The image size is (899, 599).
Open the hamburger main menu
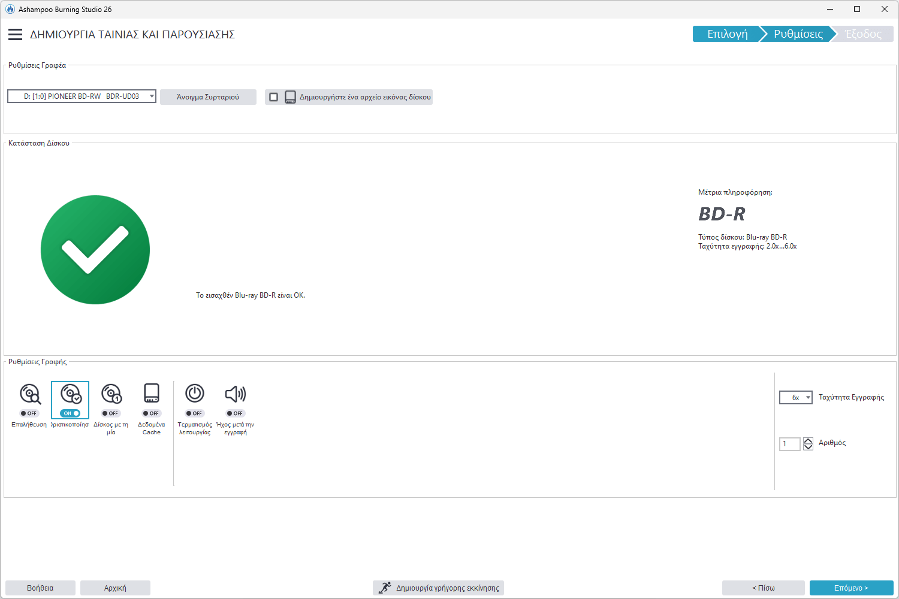(15, 35)
